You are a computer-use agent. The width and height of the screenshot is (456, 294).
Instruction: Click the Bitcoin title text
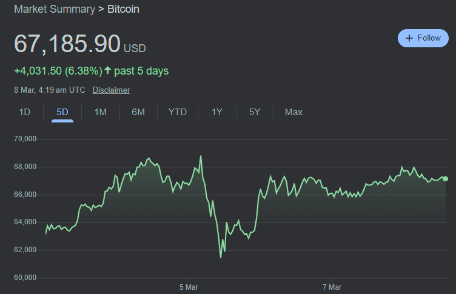(123, 9)
